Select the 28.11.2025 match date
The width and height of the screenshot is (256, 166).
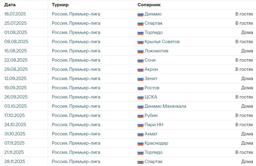coord(15,161)
